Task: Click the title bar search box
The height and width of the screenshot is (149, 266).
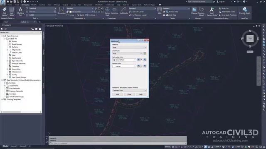Action: 199,2
